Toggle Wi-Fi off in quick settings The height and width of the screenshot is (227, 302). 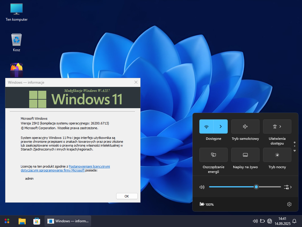tap(206, 127)
